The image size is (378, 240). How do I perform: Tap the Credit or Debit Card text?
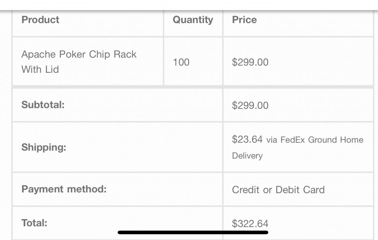pos(278,190)
